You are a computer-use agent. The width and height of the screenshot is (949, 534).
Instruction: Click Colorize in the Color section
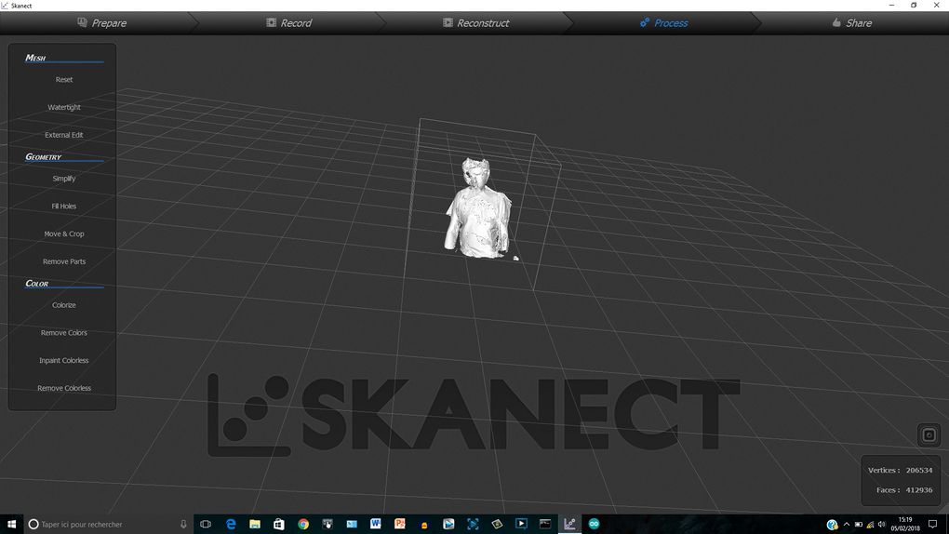(x=64, y=305)
